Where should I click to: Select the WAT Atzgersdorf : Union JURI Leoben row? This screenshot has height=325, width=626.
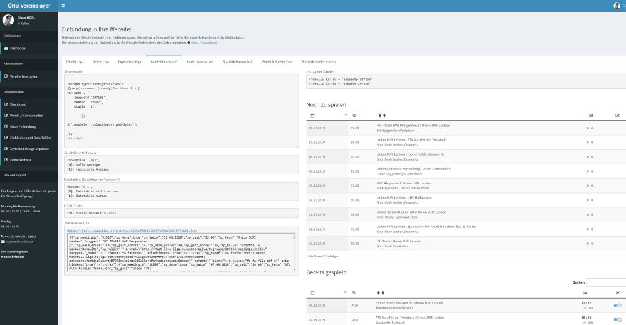466,186
